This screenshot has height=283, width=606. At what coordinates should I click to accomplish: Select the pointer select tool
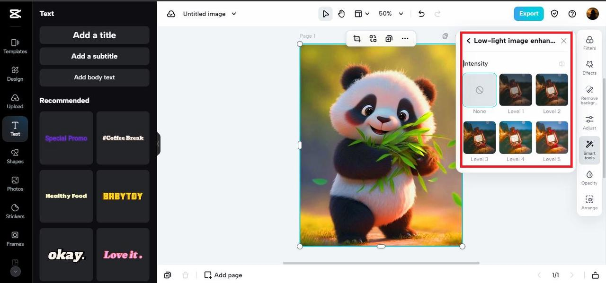tap(326, 14)
